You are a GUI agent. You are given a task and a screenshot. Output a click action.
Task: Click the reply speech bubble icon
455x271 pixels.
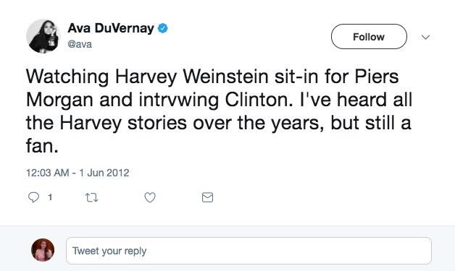tap(33, 197)
